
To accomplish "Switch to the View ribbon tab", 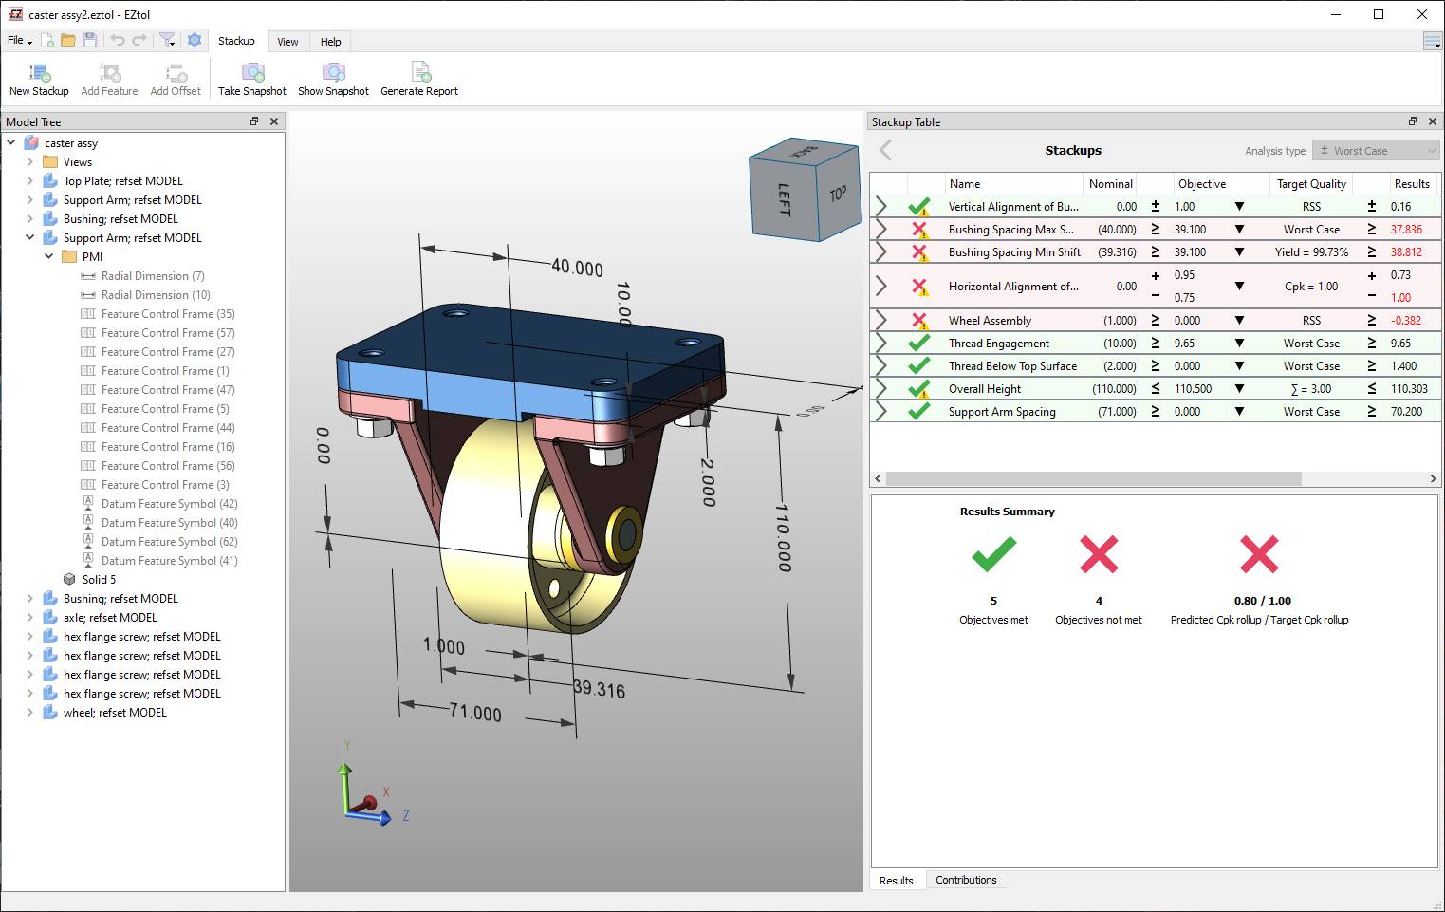I will (287, 42).
